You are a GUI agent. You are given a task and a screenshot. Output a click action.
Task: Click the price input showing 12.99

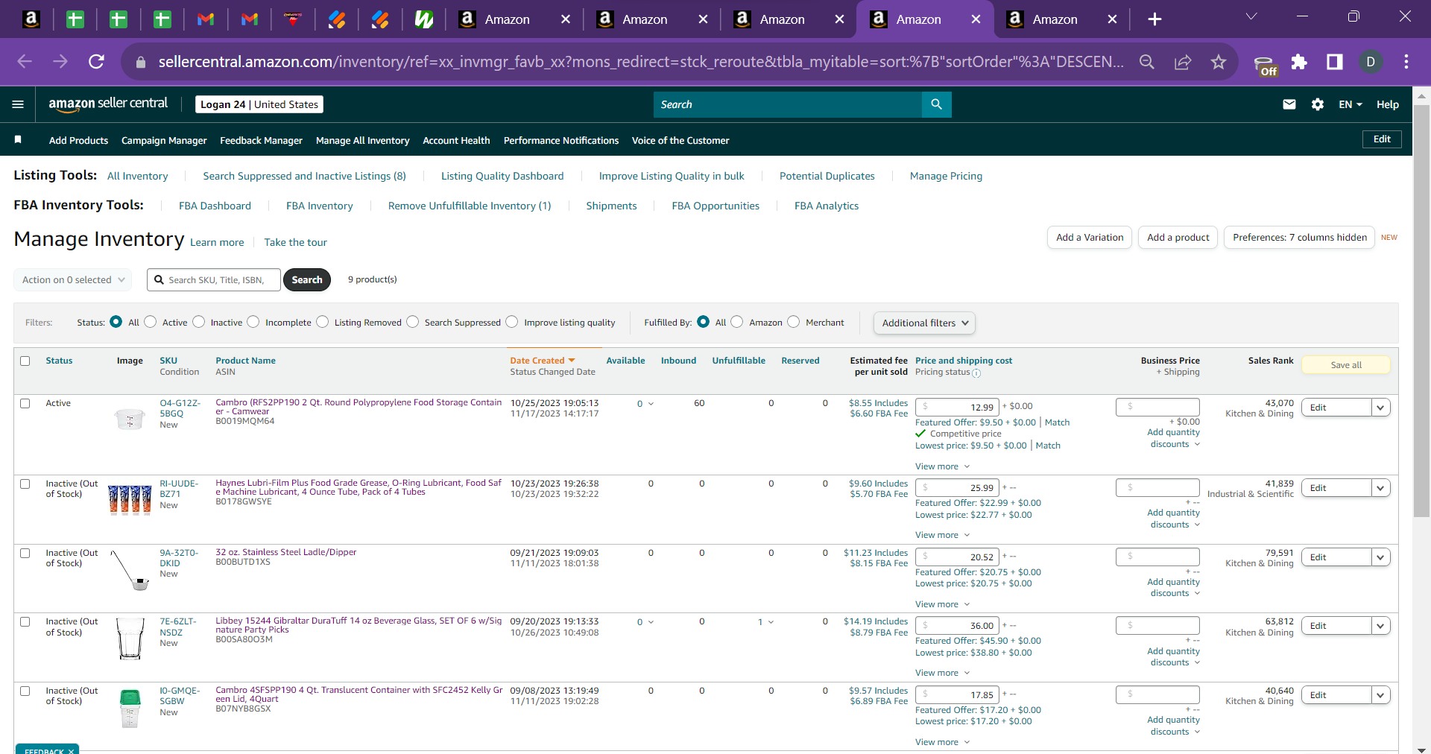pos(957,407)
